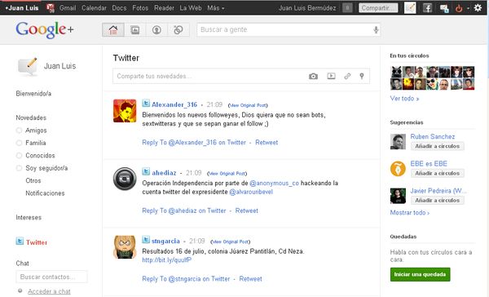Click Mostrar todo suggestions link
489x297 pixels.
click(x=410, y=213)
